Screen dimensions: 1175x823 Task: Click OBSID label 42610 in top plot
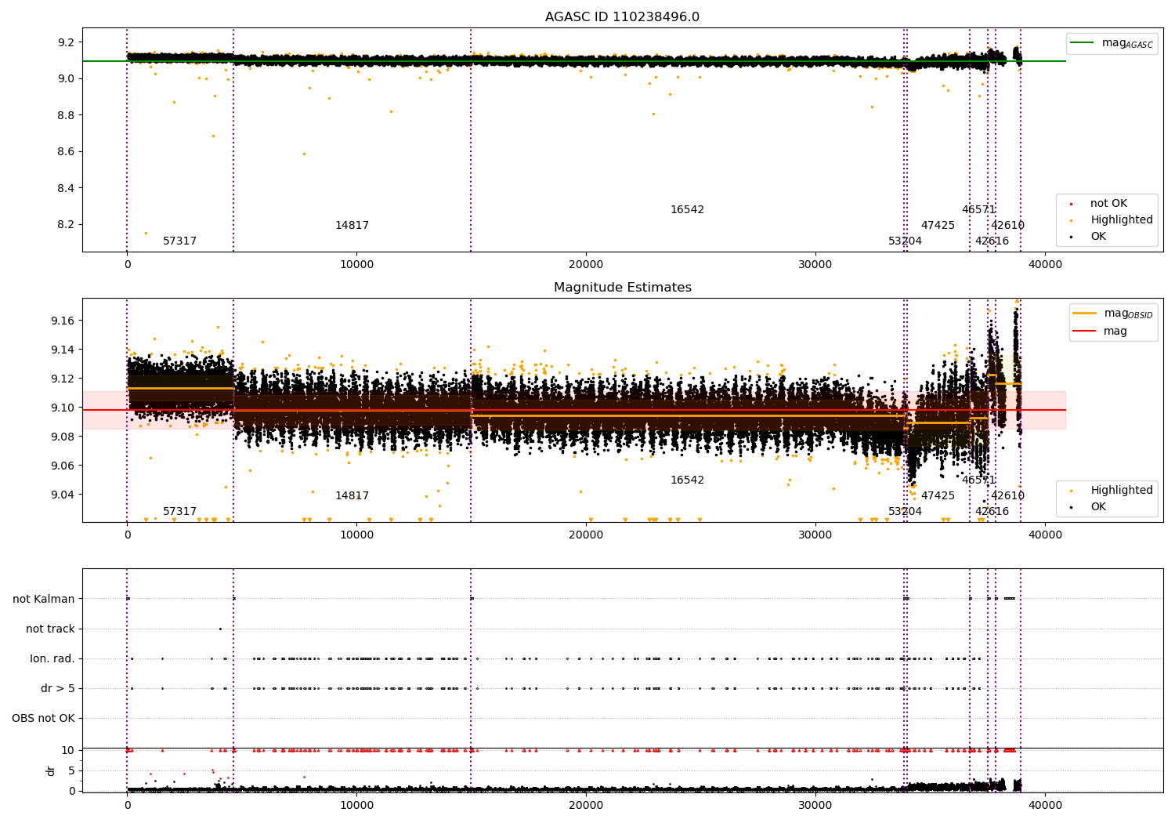[1007, 226]
